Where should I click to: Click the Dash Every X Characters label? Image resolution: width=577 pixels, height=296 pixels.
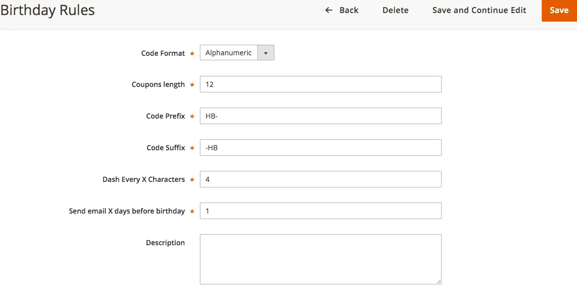tap(143, 179)
